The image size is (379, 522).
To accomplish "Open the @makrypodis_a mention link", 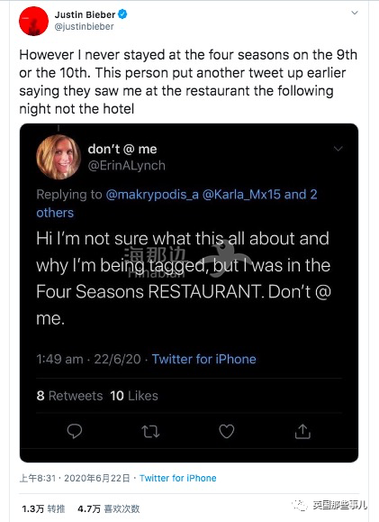I will (152, 195).
